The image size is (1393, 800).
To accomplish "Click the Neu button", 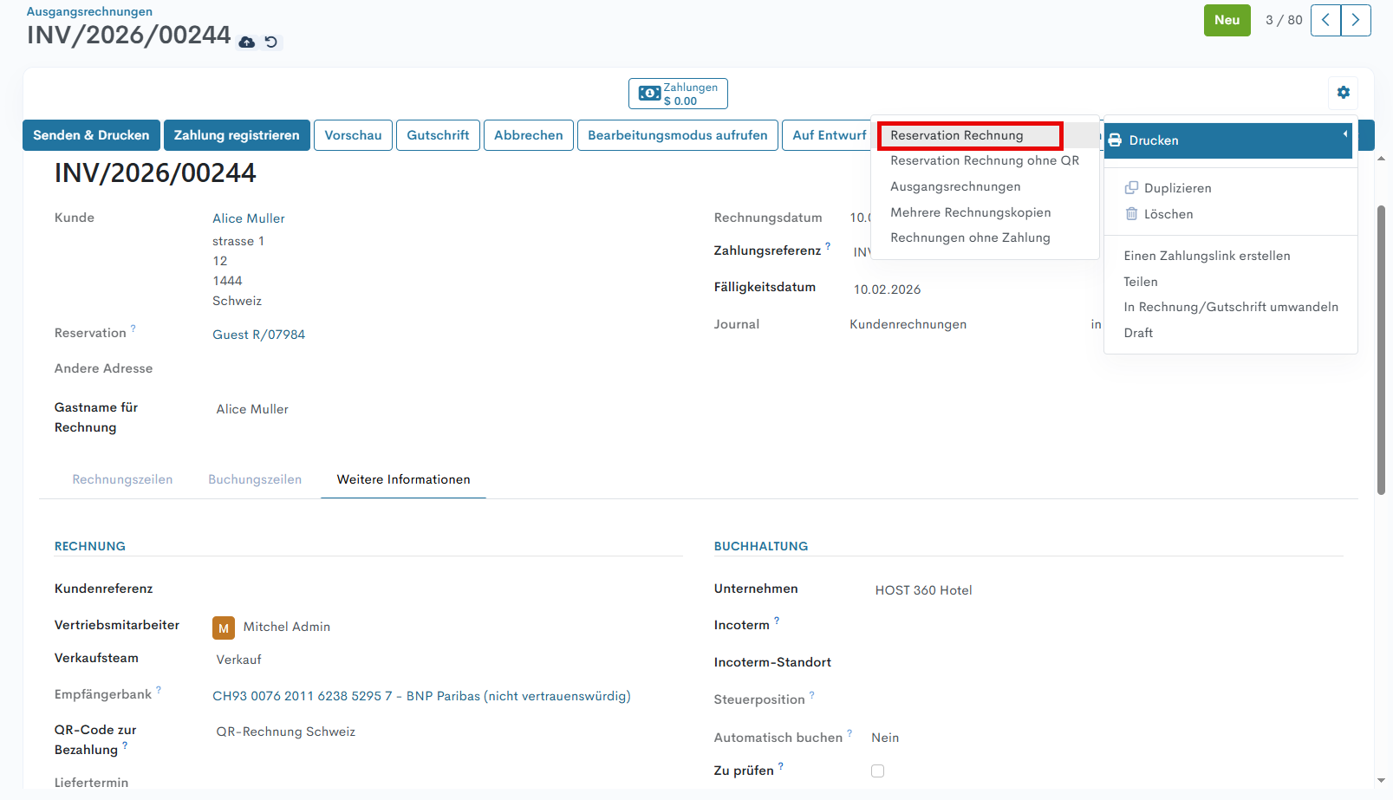I will tap(1227, 20).
